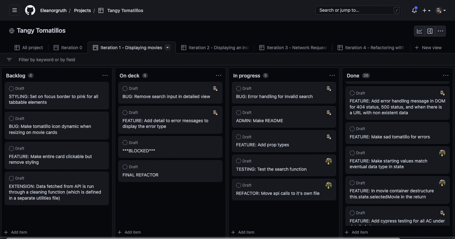Image resolution: width=455 pixels, height=239 pixels.
Task: Click assignee avatar on invalid search bug card
Action: coord(329,89)
